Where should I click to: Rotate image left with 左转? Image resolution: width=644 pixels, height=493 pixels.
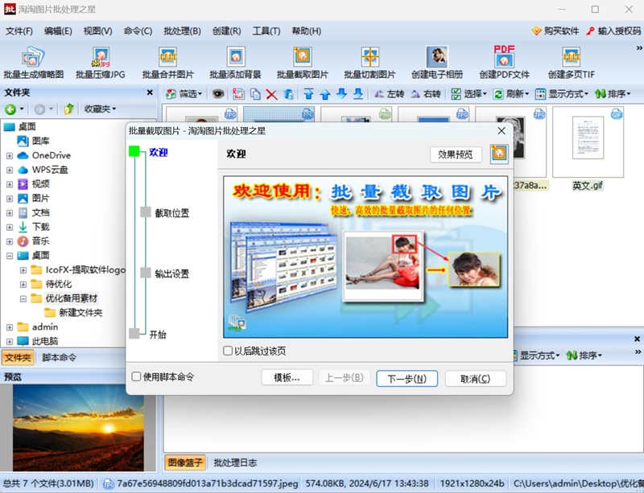pyautogui.click(x=390, y=94)
